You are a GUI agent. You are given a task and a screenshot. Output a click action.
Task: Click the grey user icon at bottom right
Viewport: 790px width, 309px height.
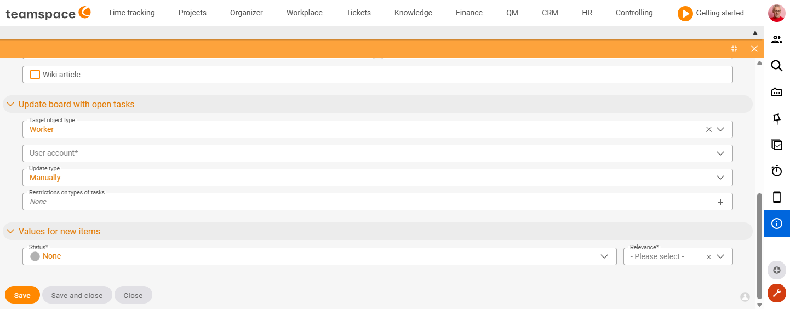(x=745, y=296)
